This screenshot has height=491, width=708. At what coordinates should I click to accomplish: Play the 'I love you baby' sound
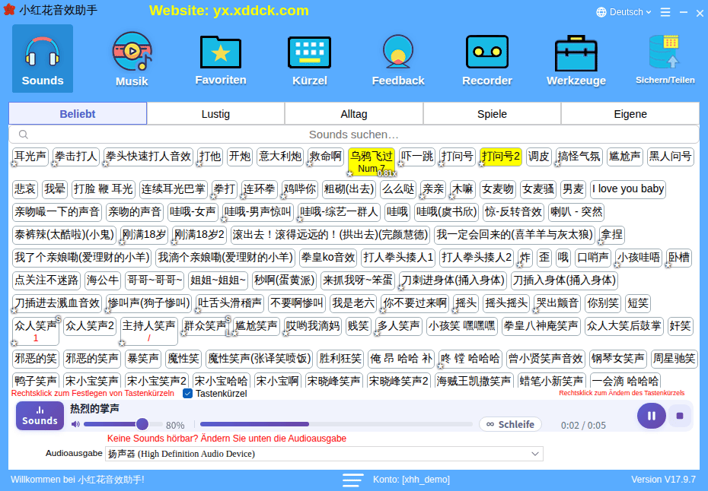point(627,189)
